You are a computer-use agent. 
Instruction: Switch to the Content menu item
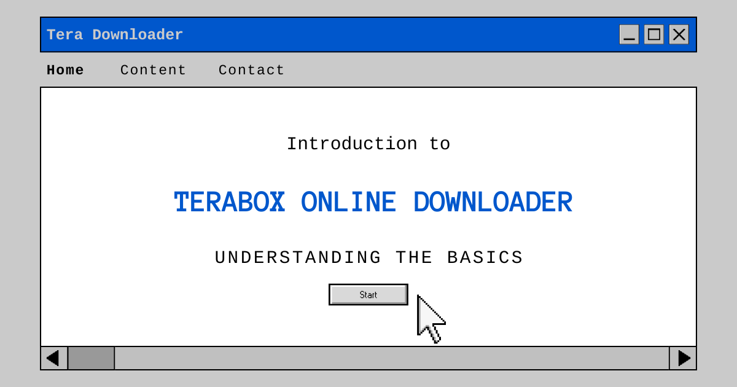click(x=153, y=71)
